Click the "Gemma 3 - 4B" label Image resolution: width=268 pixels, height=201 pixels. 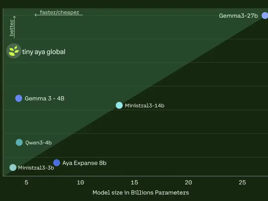point(45,98)
